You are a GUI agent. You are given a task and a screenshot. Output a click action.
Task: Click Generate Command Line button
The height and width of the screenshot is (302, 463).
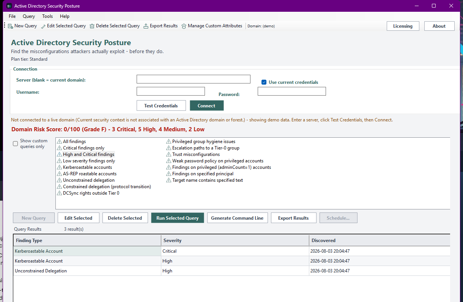237,218
